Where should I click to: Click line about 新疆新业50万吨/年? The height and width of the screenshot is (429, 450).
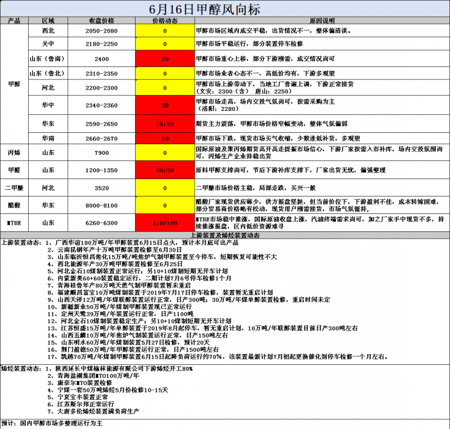(x=120, y=307)
